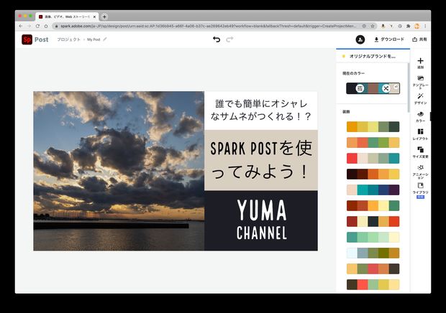Open the 追加 add panel
The image size is (446, 313).
pos(420,63)
